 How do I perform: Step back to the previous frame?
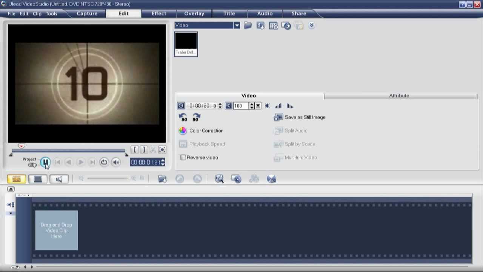click(x=69, y=162)
